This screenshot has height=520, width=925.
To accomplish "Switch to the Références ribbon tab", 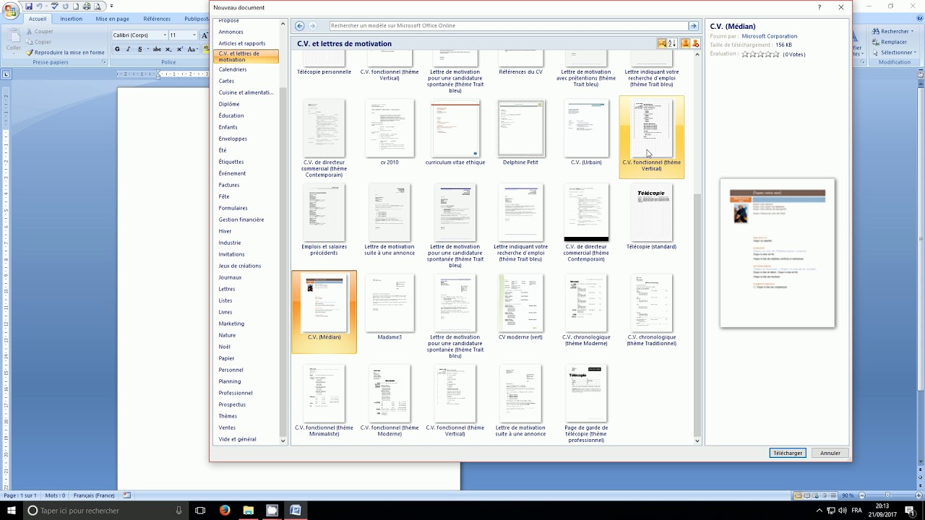I will pyautogui.click(x=157, y=19).
